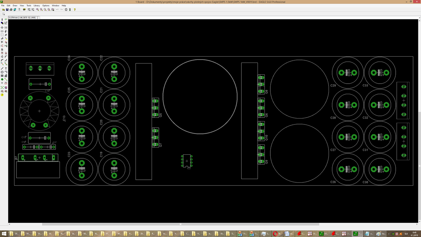This screenshot has width=421, height=237.
Task: Open the Draw menu
Action: 15,6
